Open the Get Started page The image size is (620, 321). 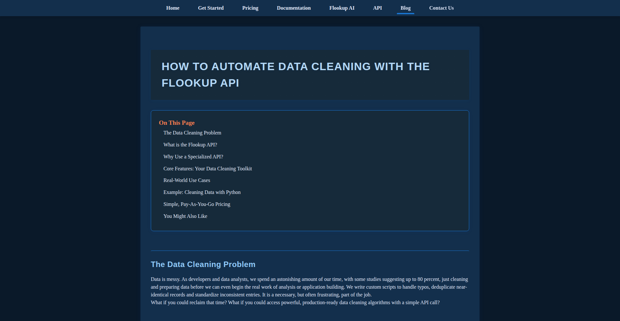[211, 8]
